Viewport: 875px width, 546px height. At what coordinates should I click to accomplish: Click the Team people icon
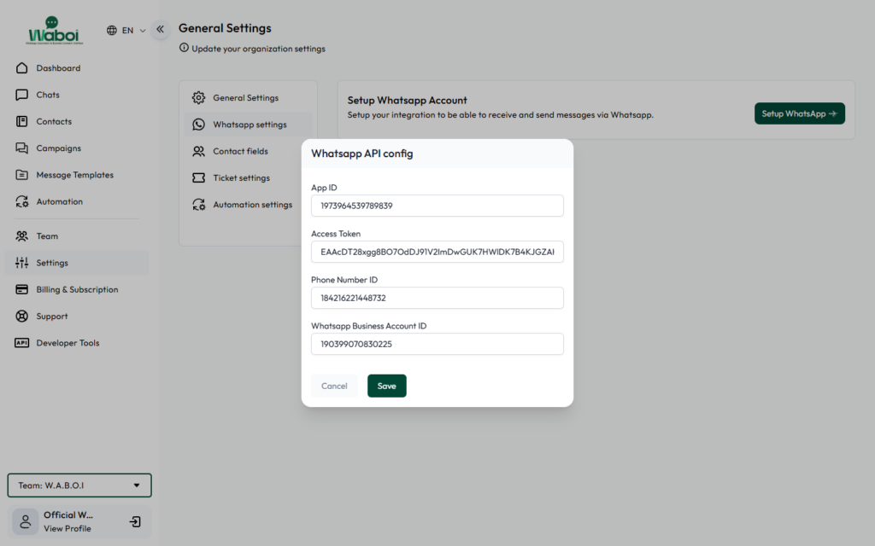coord(21,236)
